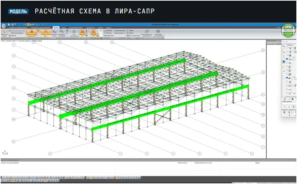Screen dimensions: 297x184
Task: Toggle third checkbox under Элементы heading
Action: 287,55
